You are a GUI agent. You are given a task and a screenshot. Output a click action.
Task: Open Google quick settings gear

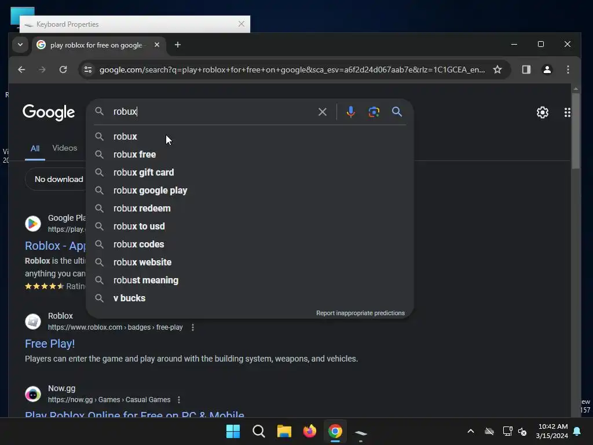coord(542,112)
